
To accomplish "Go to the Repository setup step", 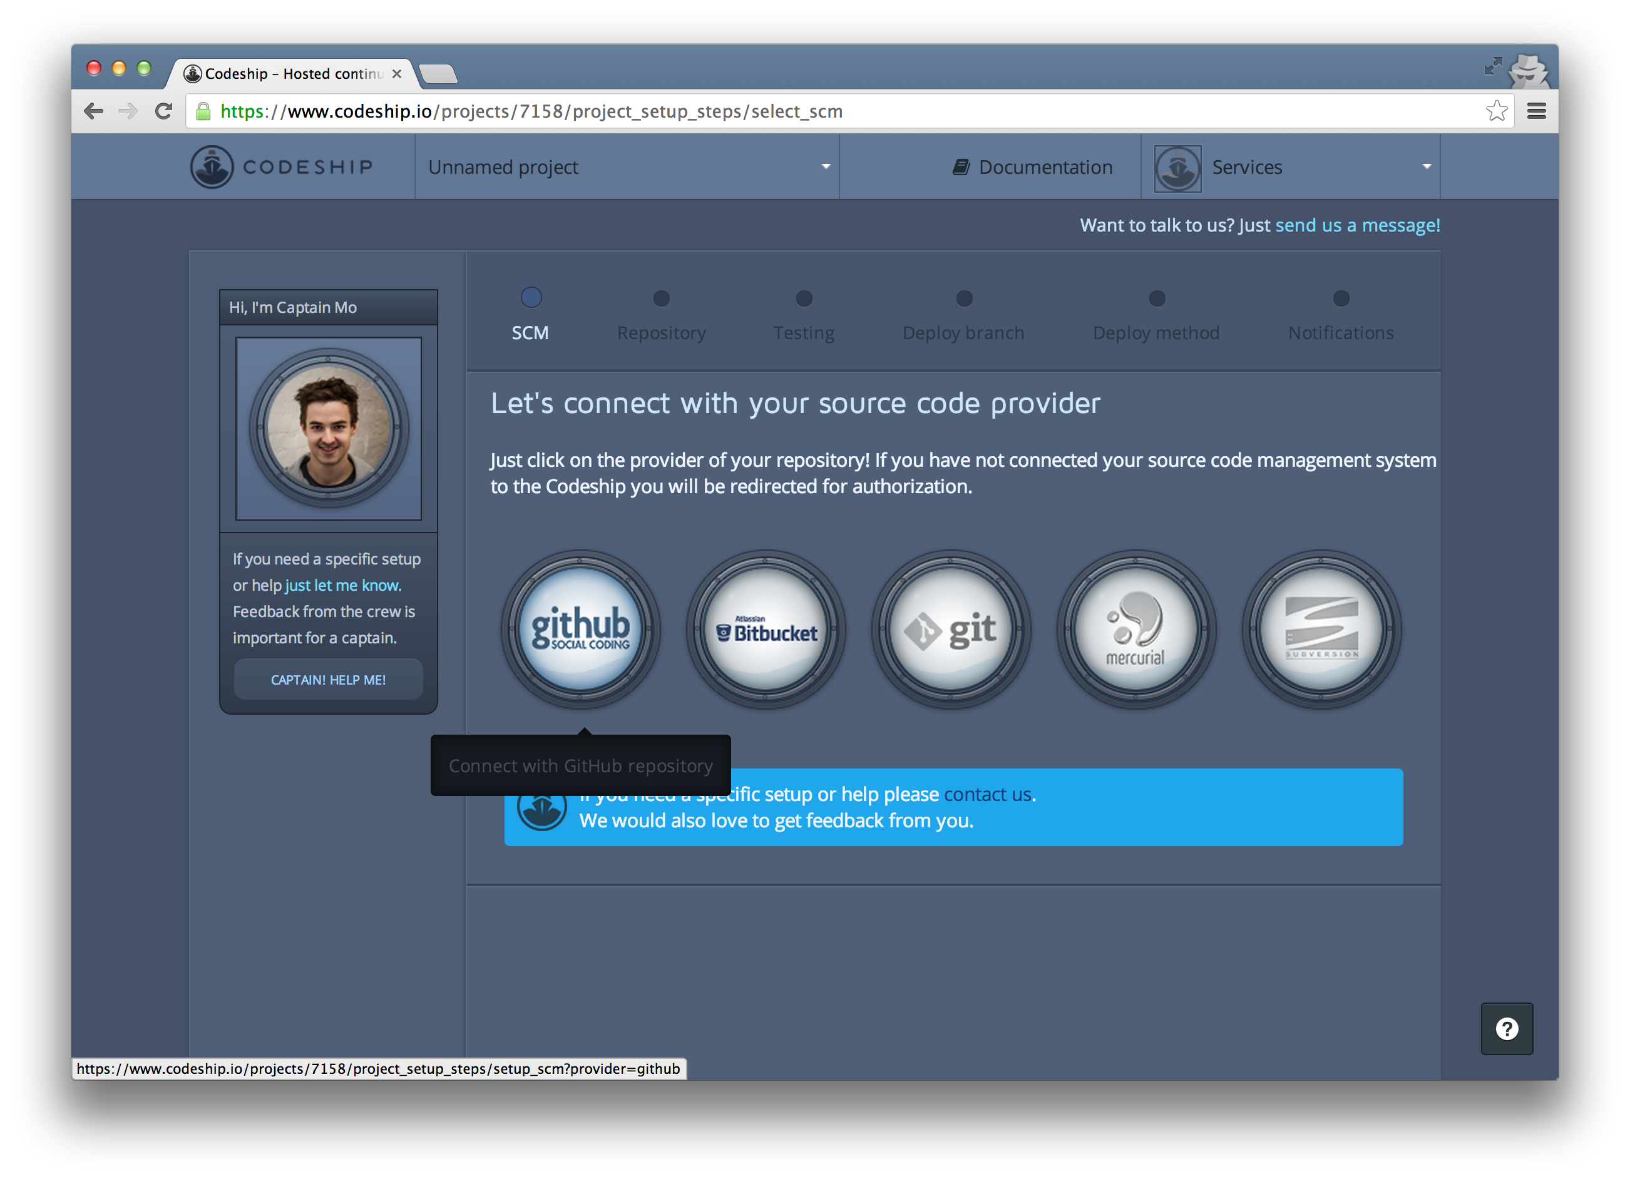I will pos(661,332).
